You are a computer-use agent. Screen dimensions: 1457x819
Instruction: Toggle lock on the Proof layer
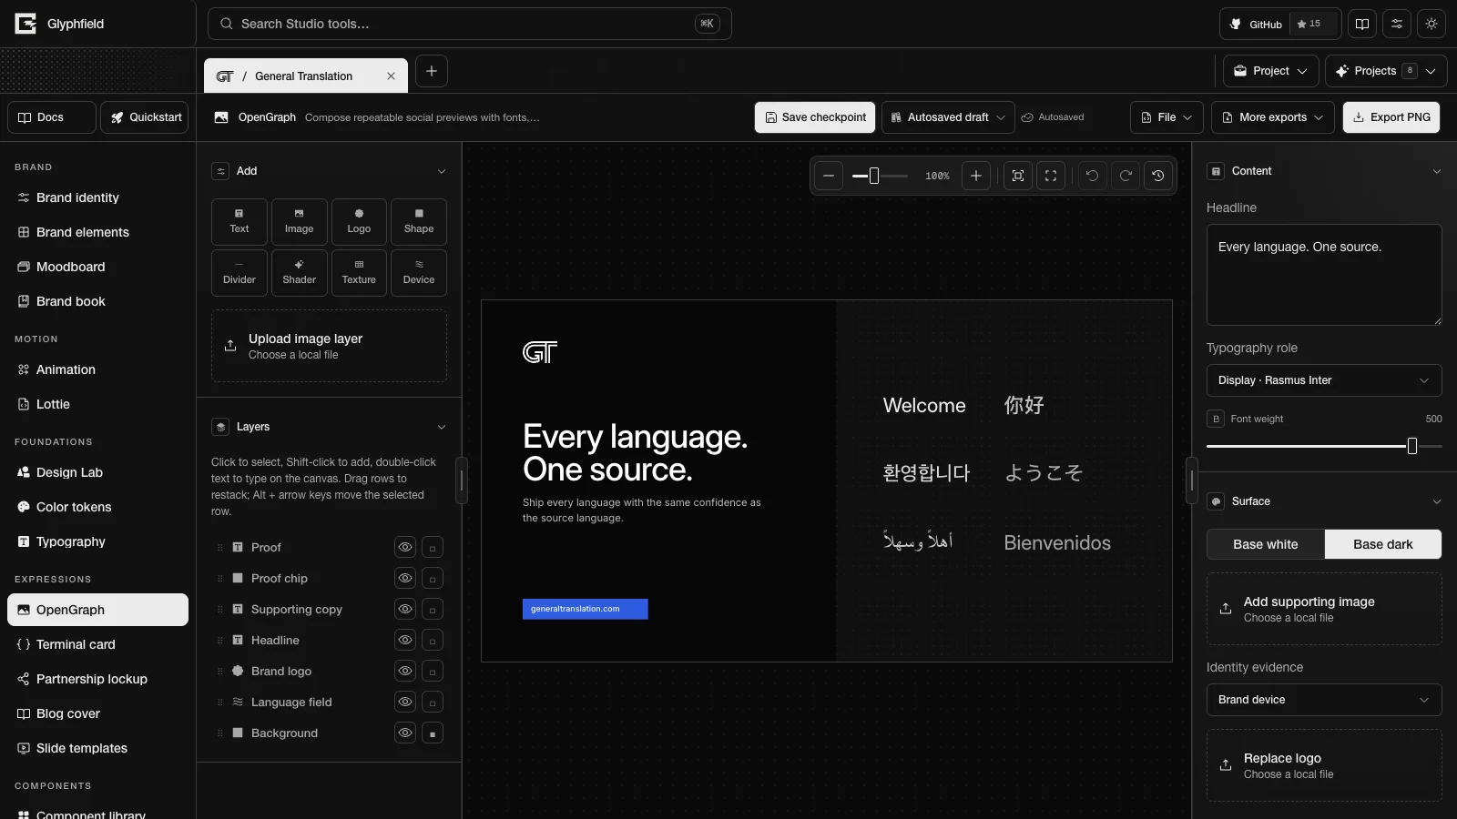433,547
